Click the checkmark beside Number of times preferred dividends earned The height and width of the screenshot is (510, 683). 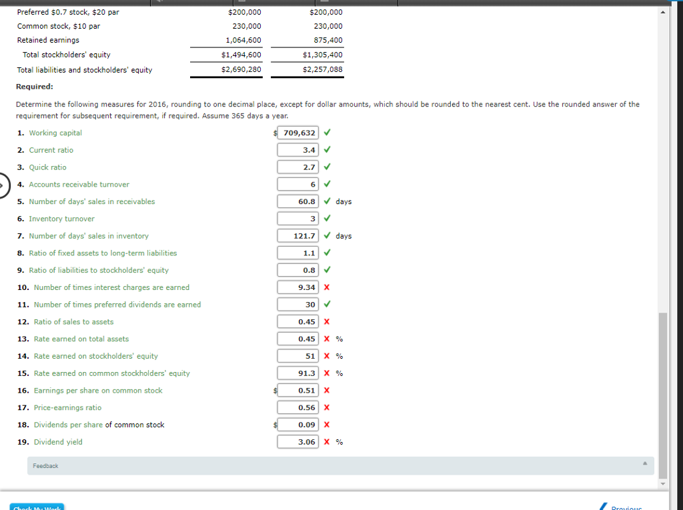click(x=326, y=304)
